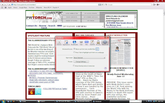This screenshot has width=165, height=103.
Task: Switch to iTunes in the taskbar
Action: pos(28,101)
